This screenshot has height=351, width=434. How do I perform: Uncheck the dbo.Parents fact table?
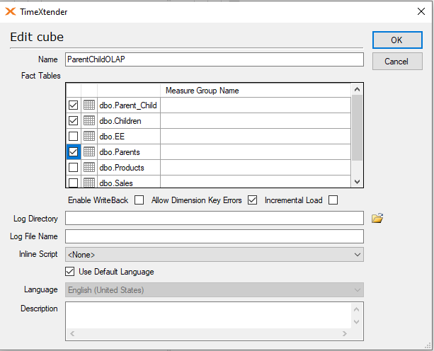74,151
